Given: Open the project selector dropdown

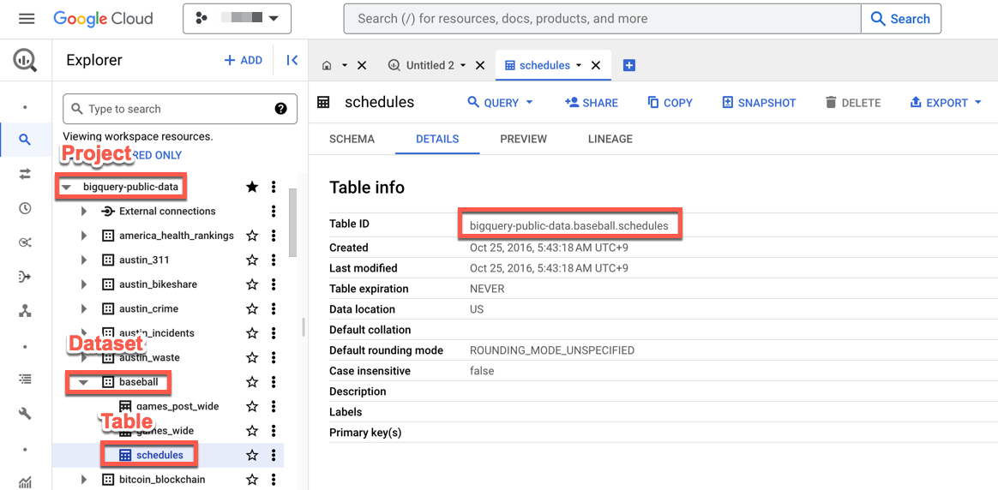Looking at the screenshot, I should [237, 19].
